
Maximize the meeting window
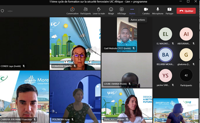coord(188,1)
